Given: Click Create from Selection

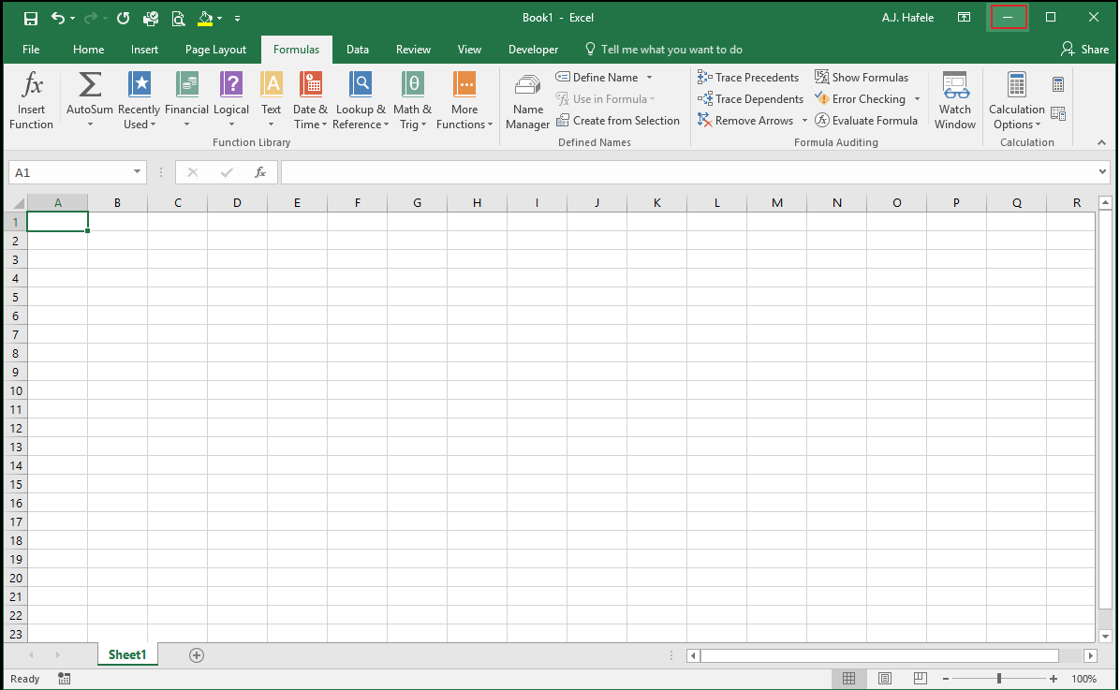Looking at the screenshot, I should (x=618, y=121).
